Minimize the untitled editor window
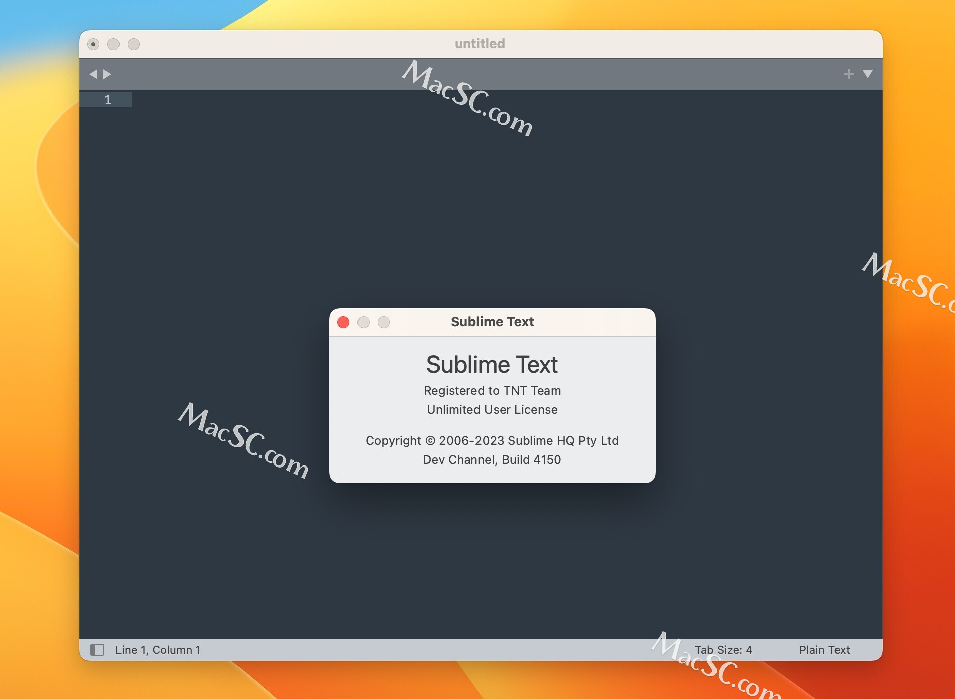This screenshot has width=955, height=699. (113, 44)
